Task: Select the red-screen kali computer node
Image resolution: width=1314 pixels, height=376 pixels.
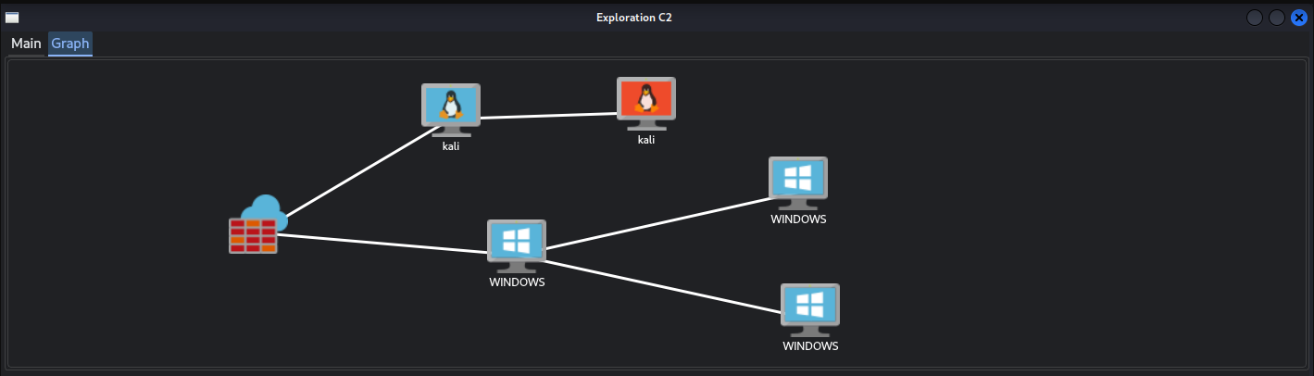Action: coord(646,101)
